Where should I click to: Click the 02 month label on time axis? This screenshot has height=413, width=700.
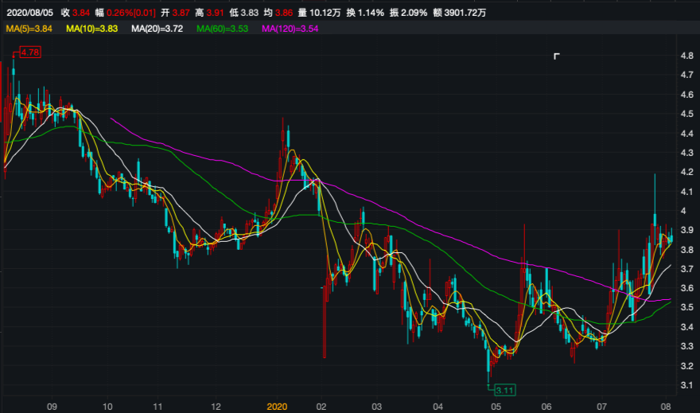(321, 407)
